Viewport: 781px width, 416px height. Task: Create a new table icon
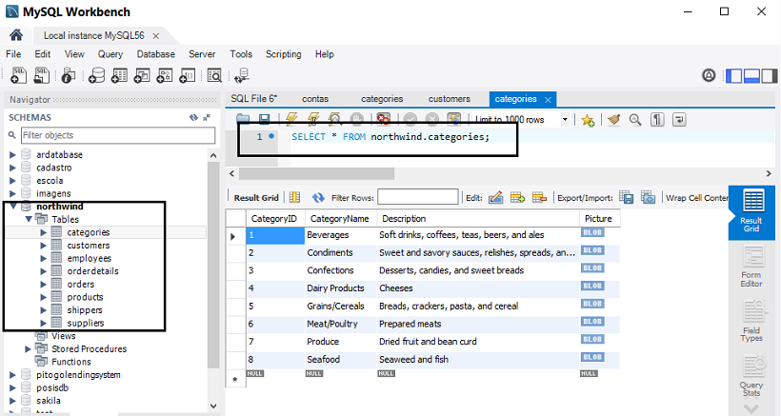[119, 75]
